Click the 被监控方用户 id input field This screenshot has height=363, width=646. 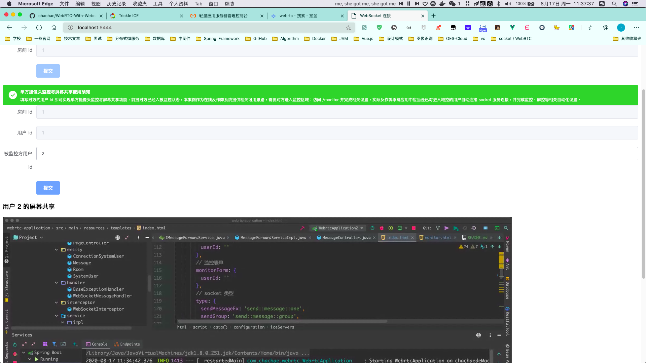pos(337,154)
